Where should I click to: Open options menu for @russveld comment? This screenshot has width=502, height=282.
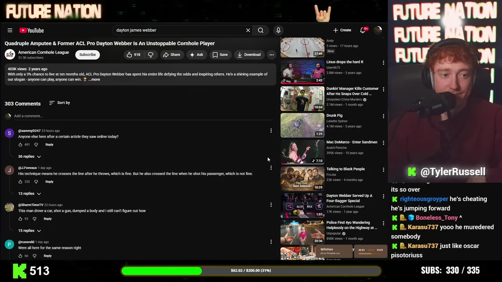click(271, 242)
